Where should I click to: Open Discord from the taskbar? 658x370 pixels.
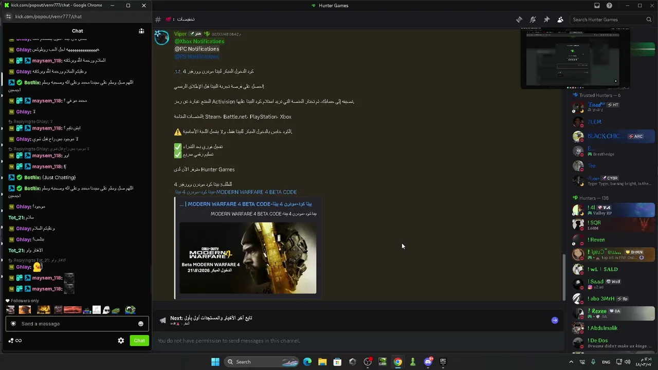[x=428, y=362]
